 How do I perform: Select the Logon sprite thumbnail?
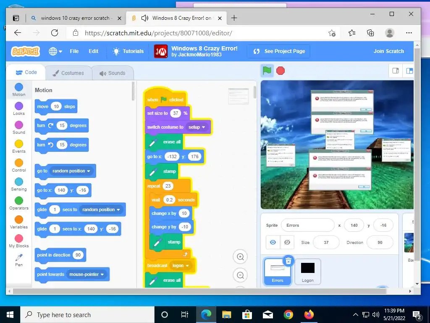(x=307, y=271)
